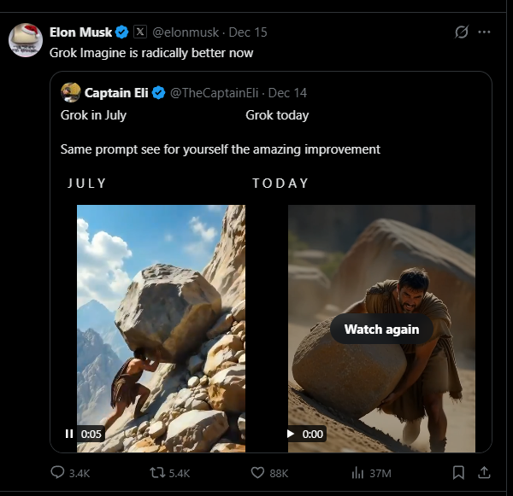
Task: Open Captain Eli's profile name
Action: [116, 92]
